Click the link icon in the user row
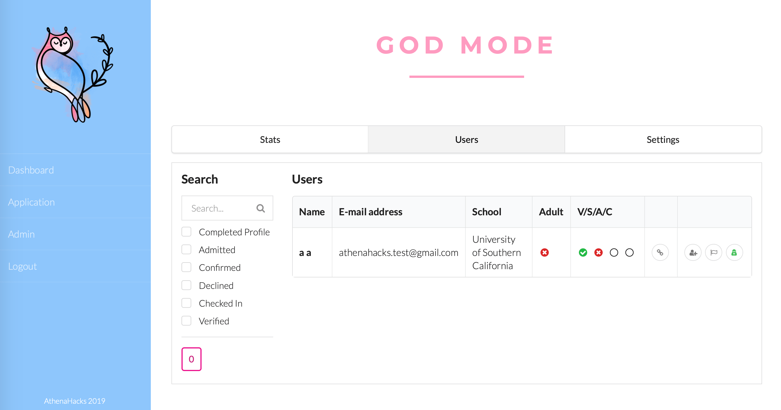The width and height of the screenshot is (781, 410). [x=660, y=252]
